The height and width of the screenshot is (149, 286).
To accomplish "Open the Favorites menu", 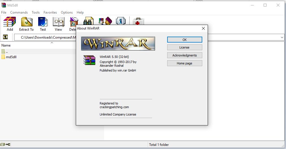I will (50, 12).
